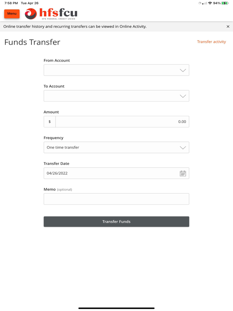This screenshot has width=233, height=311.
Task: Select the Transfer activity link
Action: point(212,42)
